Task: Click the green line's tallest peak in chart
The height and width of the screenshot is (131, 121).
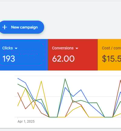Action: tap(65, 79)
